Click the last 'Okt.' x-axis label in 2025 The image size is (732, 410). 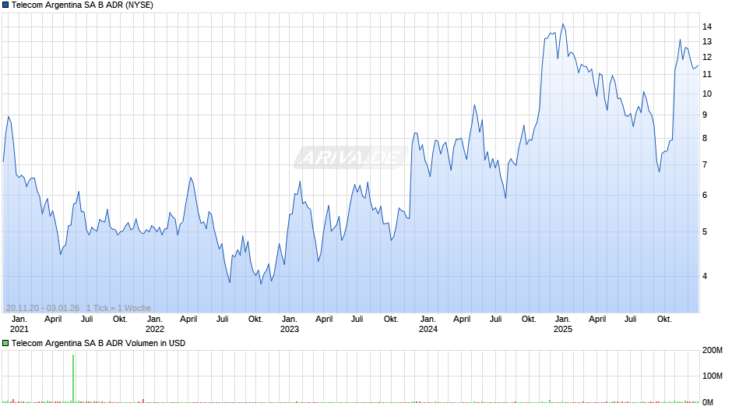(664, 320)
